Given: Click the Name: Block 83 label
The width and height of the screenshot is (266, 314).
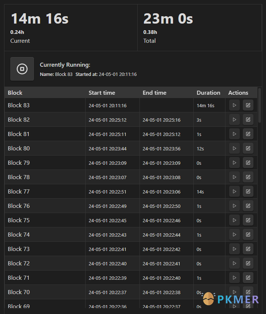Looking at the screenshot, I should 56,74.
